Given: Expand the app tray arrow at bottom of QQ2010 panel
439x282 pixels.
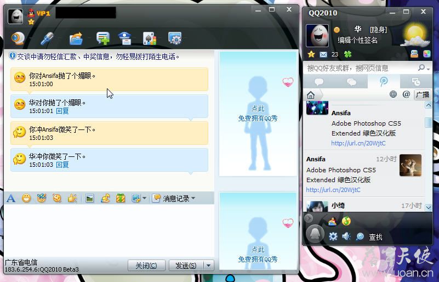Looking at the screenshot, I should coord(308,218).
